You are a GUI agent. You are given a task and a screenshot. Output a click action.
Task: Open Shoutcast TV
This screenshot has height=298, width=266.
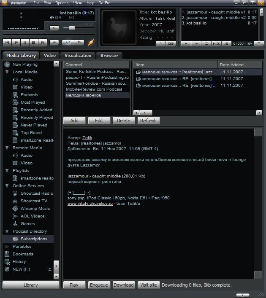tap(34, 201)
